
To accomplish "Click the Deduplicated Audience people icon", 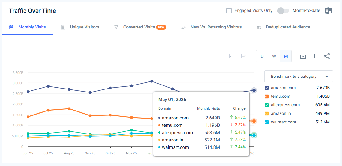I will (259, 27).
